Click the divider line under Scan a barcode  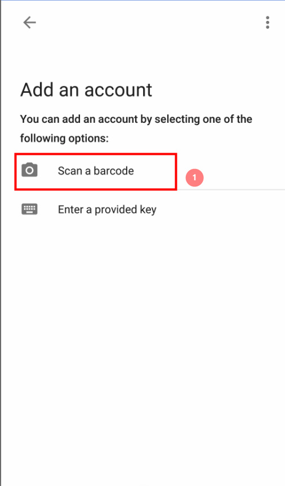pyautogui.click(x=231, y=189)
